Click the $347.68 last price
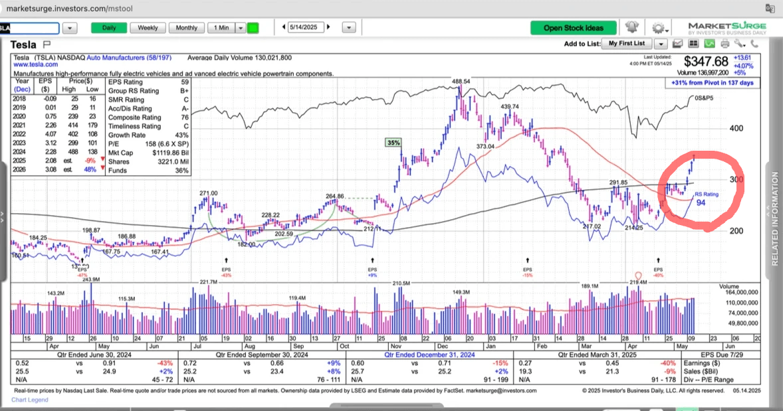The width and height of the screenshot is (783, 411). [x=706, y=61]
